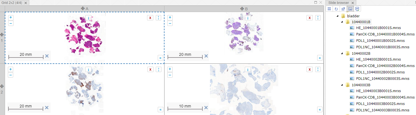
Task: Hide the 10 mm scale bar
Action: pyautogui.click(x=206, y=107)
